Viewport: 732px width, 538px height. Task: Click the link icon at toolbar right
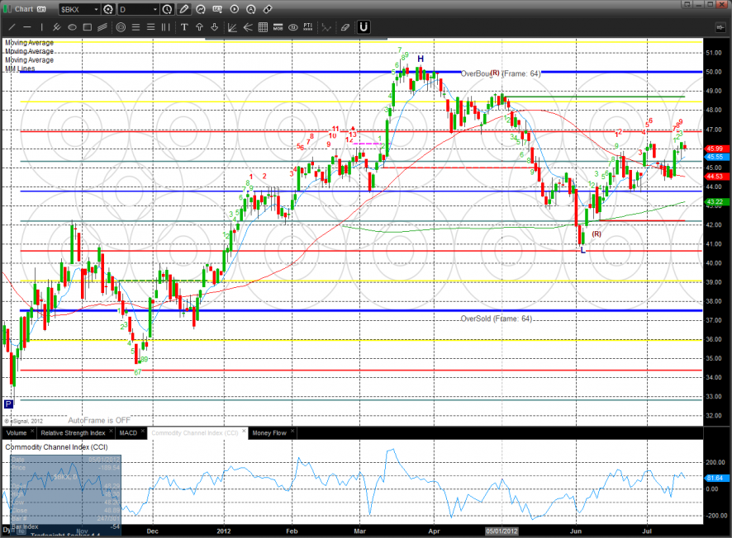pyautogui.click(x=268, y=9)
